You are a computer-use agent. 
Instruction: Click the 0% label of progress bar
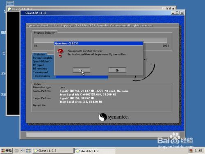pos(36,46)
